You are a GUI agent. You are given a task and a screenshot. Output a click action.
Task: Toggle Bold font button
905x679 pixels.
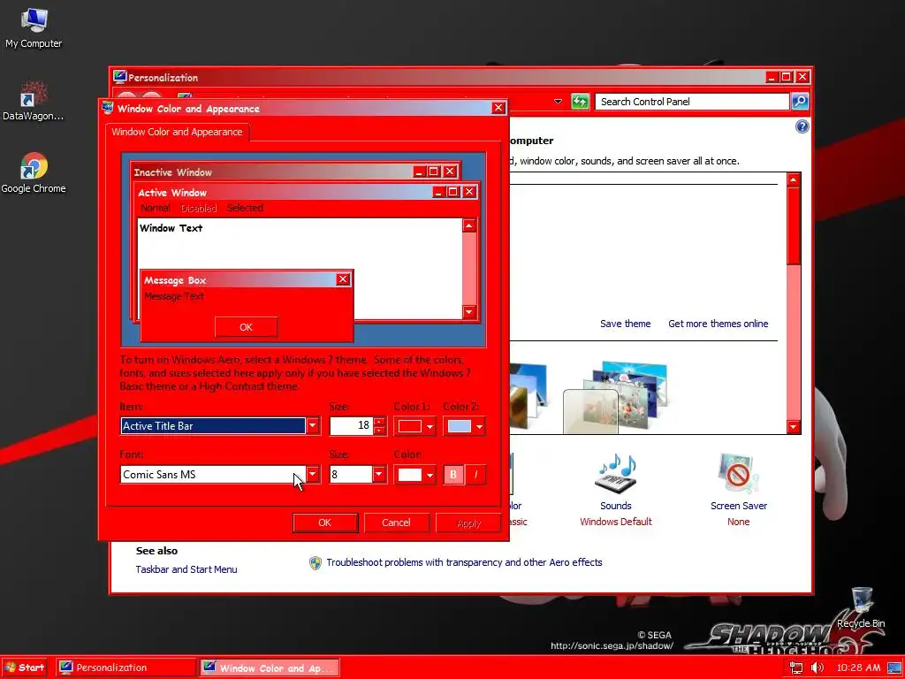coord(453,475)
